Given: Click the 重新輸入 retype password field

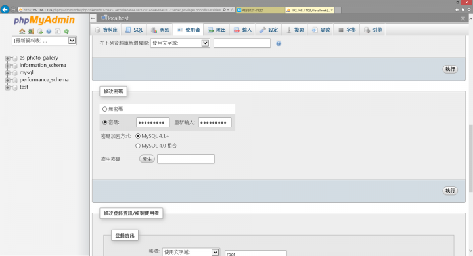Looking at the screenshot, I should [215, 123].
